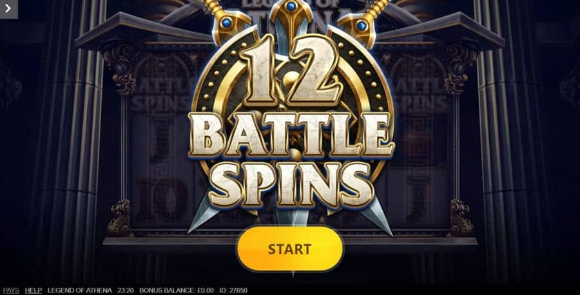Click the dimmed left BATTLE SPINS reel header

pos(161,94)
